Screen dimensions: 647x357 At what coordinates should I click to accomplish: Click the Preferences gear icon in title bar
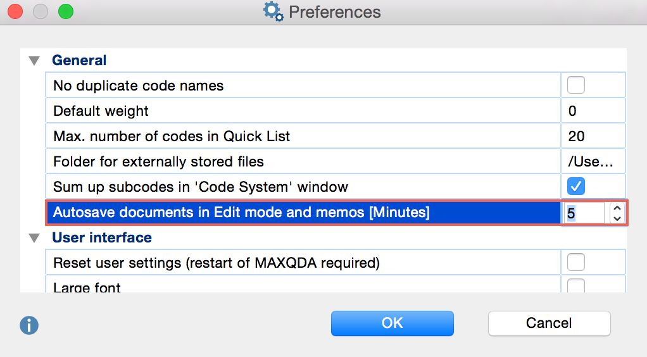tap(273, 12)
